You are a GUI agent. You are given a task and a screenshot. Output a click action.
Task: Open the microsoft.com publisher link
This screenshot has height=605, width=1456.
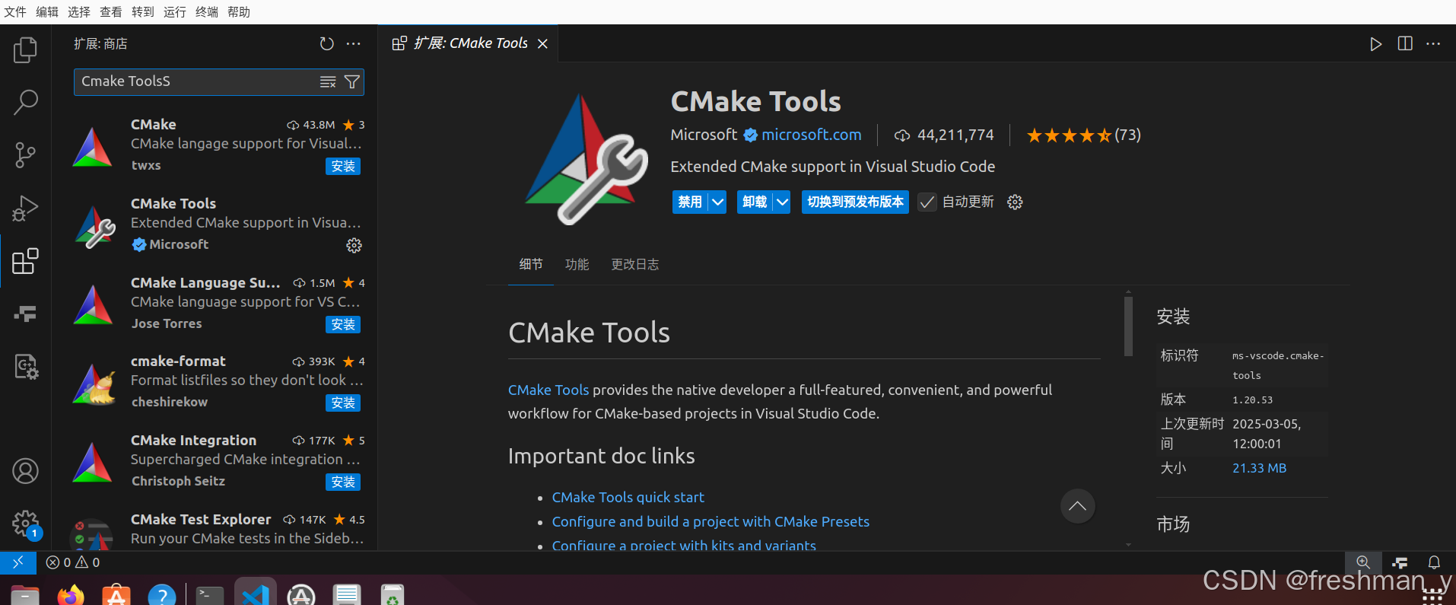[x=812, y=135]
